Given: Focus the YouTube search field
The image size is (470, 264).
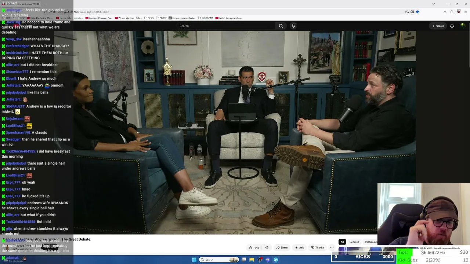Looking at the screenshot, I should coord(226,26).
